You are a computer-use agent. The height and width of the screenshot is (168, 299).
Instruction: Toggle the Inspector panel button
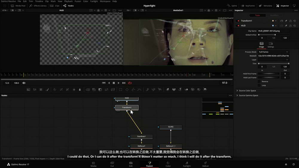[x=283, y=6]
